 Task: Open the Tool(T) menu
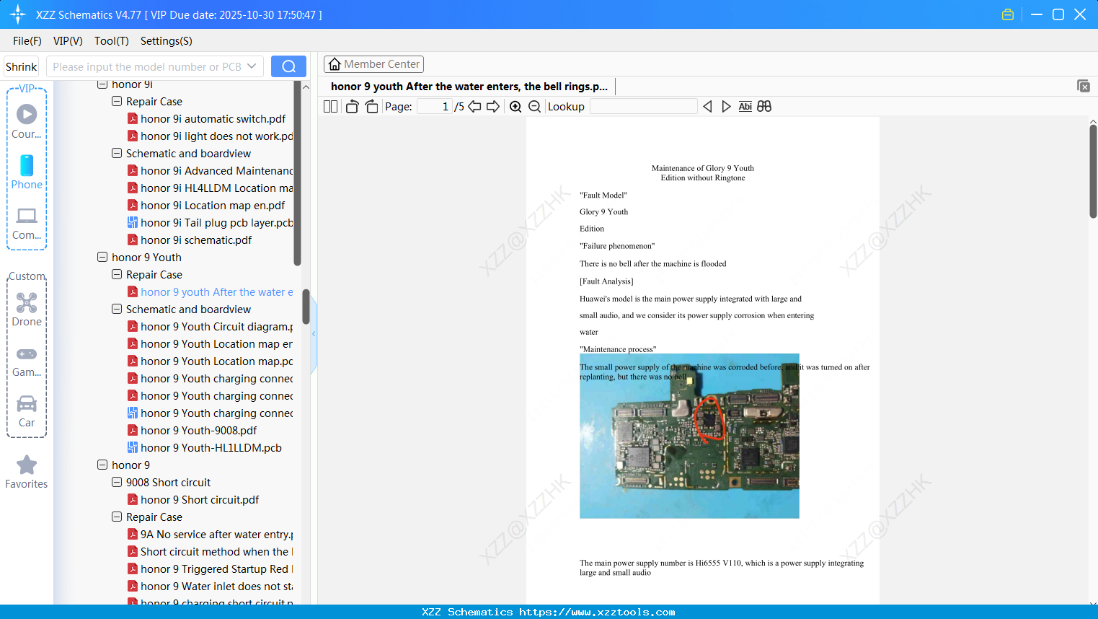tap(112, 41)
